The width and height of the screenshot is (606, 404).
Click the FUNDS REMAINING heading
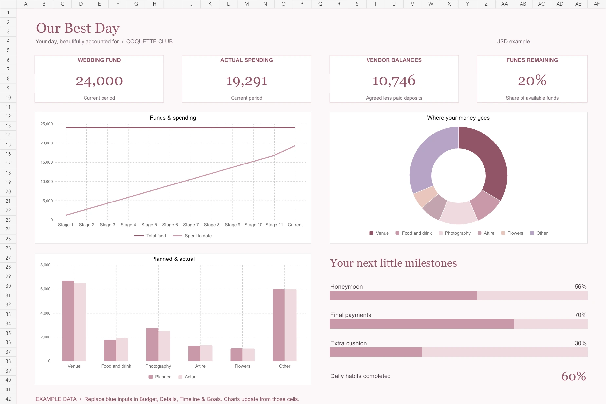[x=532, y=60]
